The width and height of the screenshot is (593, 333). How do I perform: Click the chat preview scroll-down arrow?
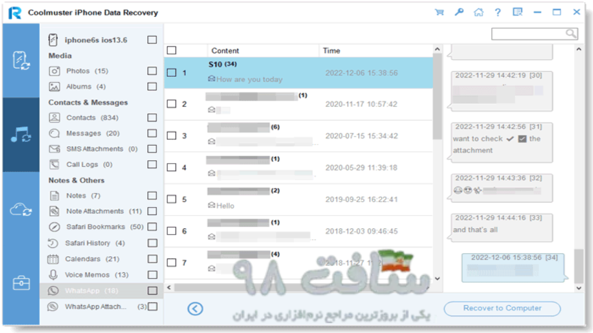[579, 288]
